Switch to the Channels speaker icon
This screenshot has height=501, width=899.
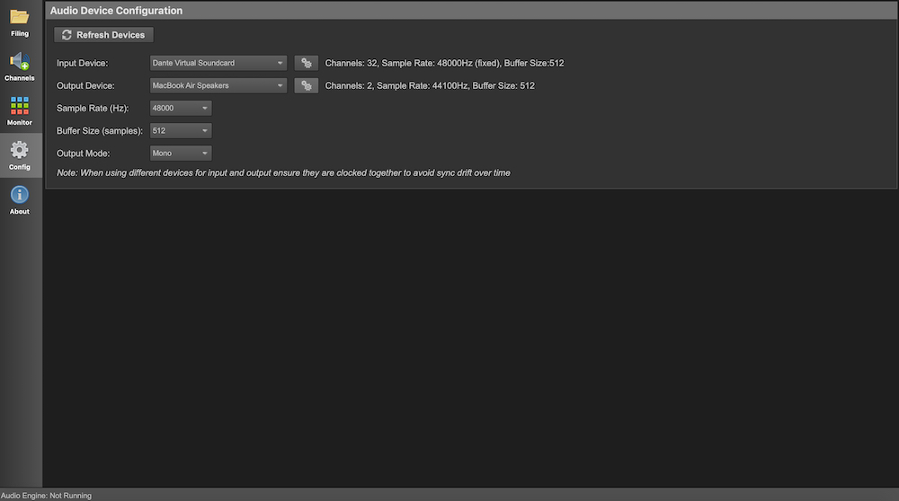point(20,63)
